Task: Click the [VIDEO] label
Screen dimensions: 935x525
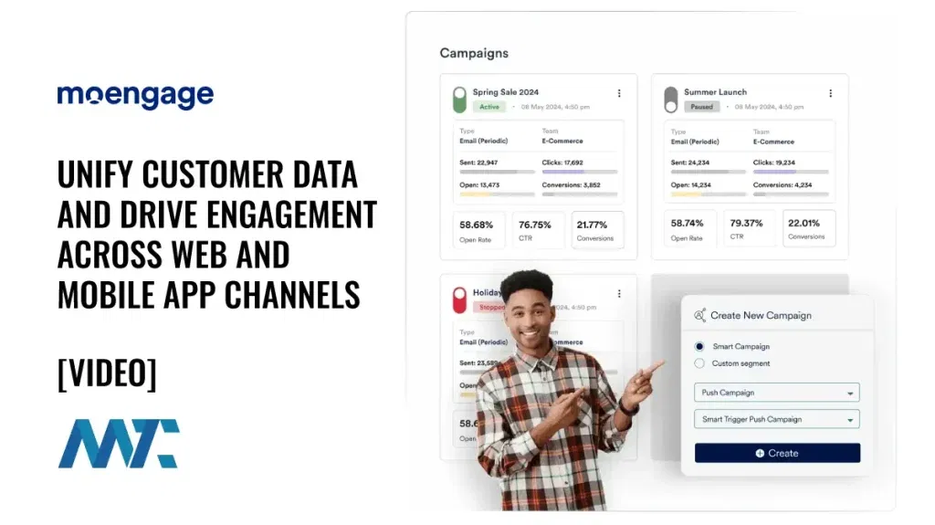Action: click(x=108, y=373)
